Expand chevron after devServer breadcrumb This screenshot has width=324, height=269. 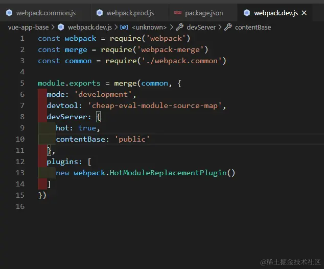pyautogui.click(x=220, y=27)
